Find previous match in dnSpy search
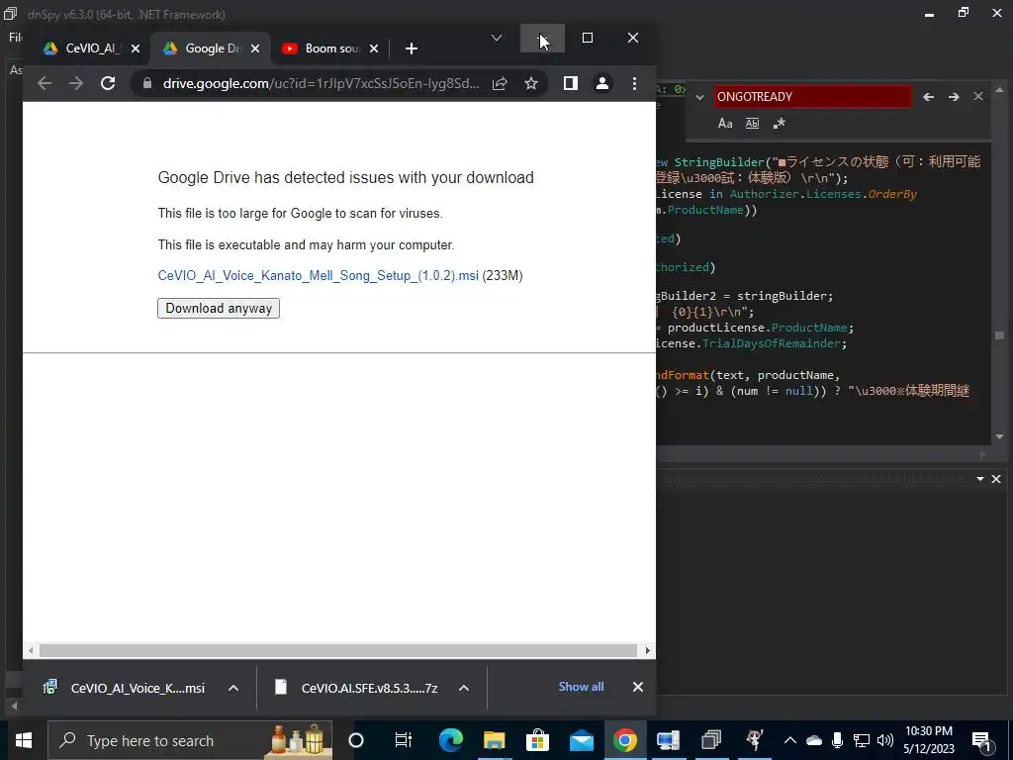Image resolution: width=1013 pixels, height=760 pixels. 928,97
